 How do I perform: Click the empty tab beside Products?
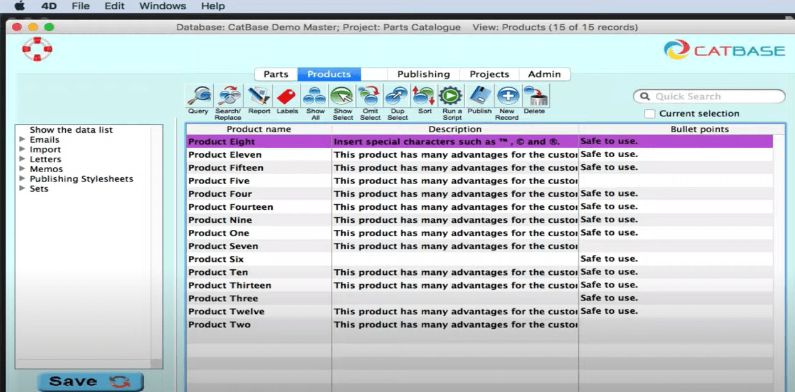tap(374, 74)
